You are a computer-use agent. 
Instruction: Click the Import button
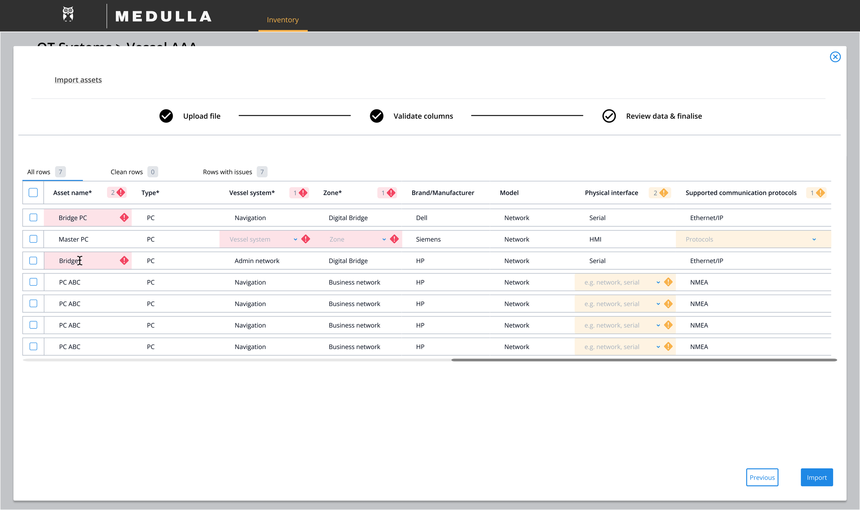(x=816, y=477)
